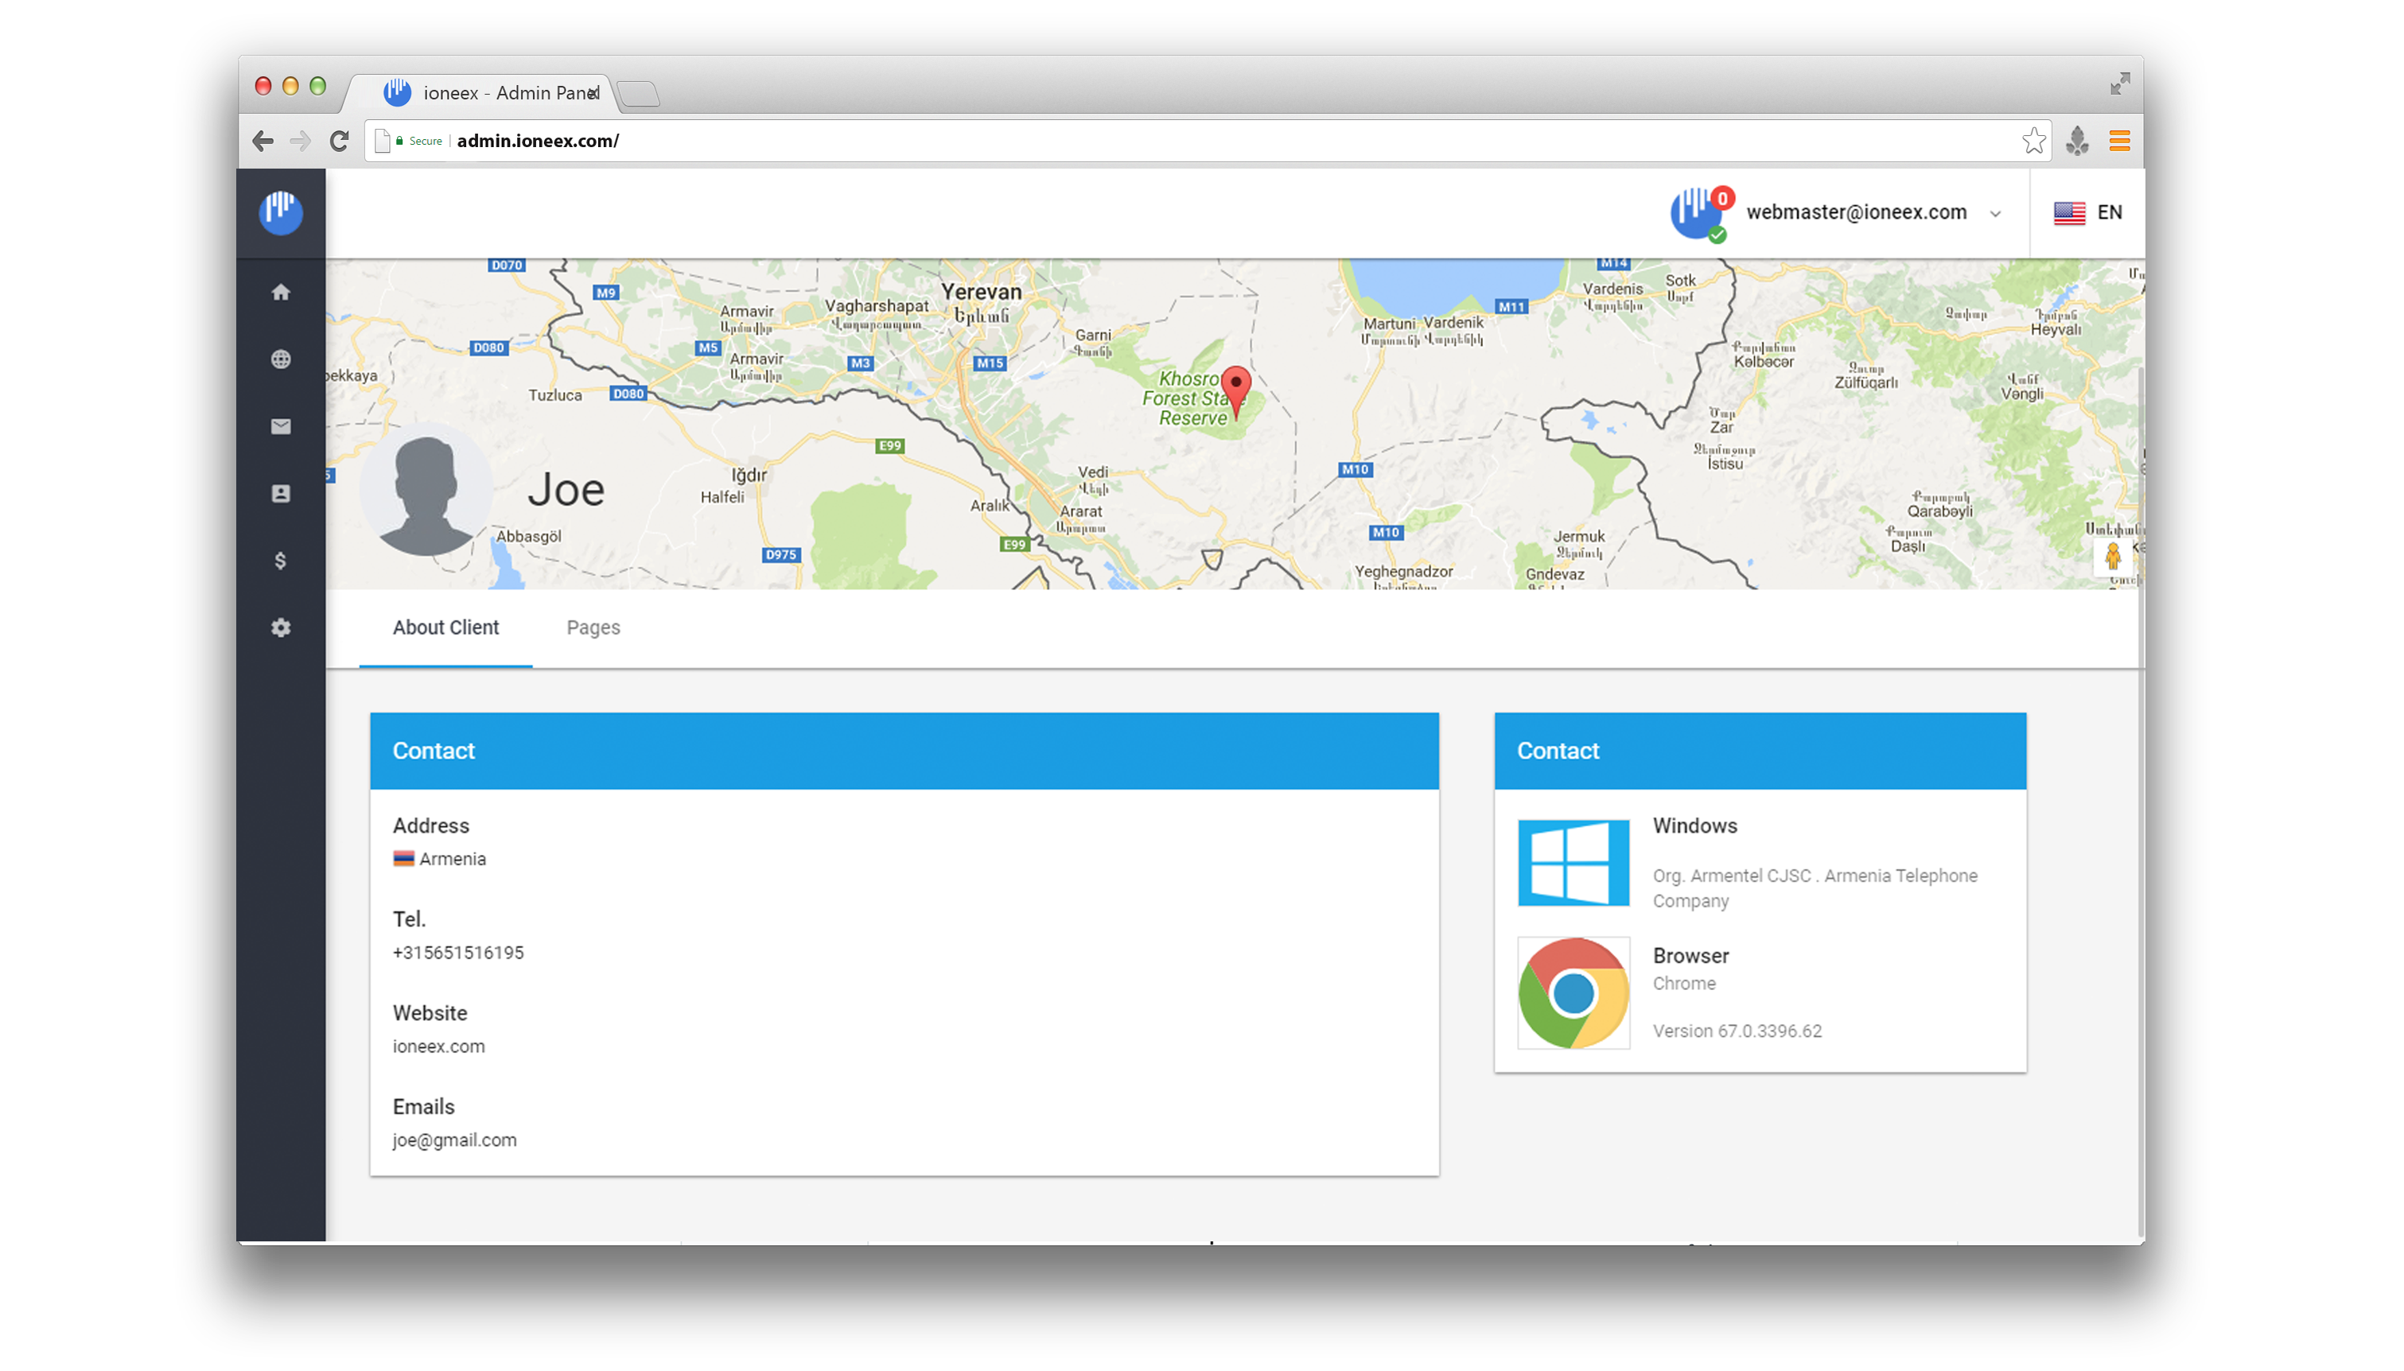This screenshot has height=1371, width=2404.
Task: Click the ioneex.com website link
Action: coord(439,1046)
